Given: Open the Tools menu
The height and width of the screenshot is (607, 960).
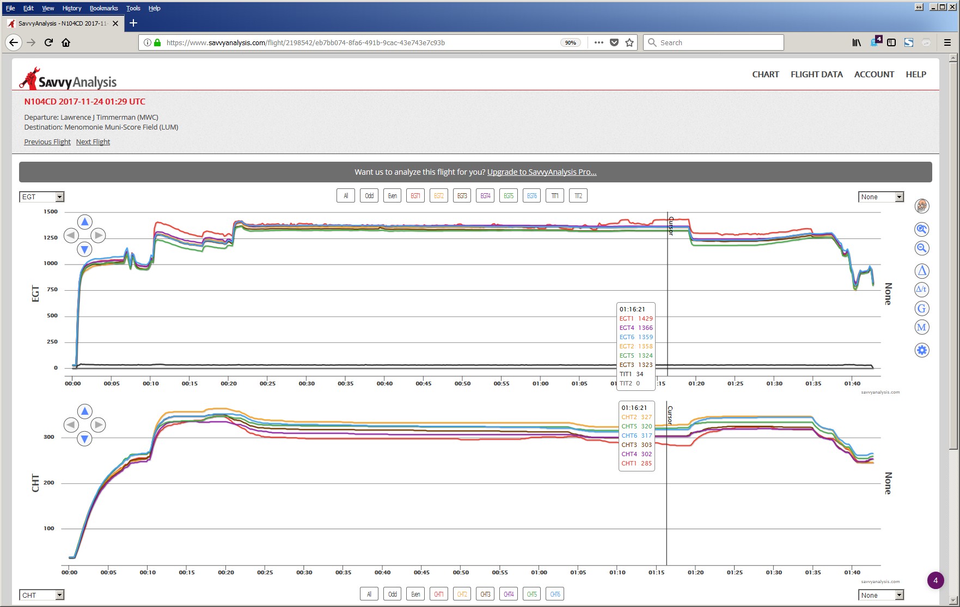Looking at the screenshot, I should coord(133,8).
